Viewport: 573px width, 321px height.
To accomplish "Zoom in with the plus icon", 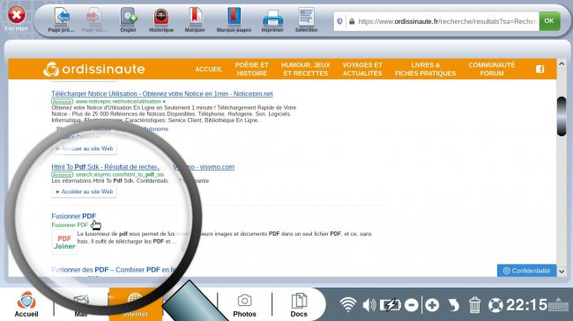I will (x=432, y=304).
